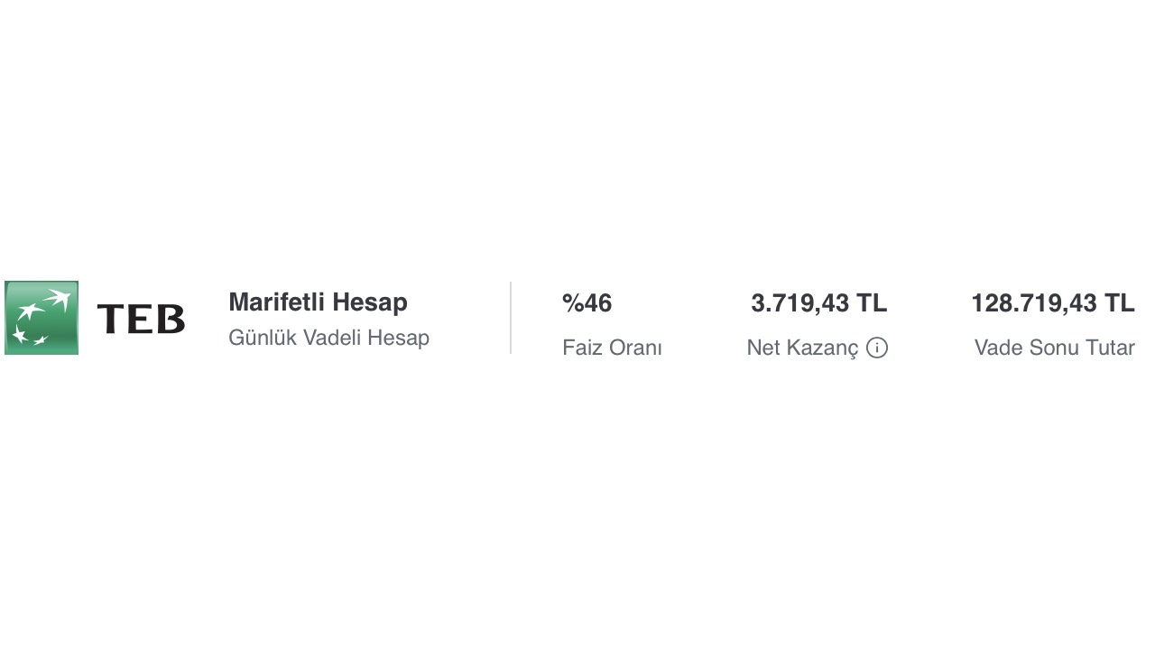Image resolution: width=1155 pixels, height=650 pixels.
Task: Click the Faiz Oranı label
Action: (x=612, y=348)
